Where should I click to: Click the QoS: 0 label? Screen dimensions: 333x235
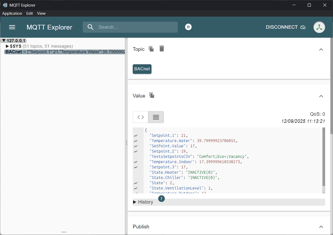click(317, 114)
